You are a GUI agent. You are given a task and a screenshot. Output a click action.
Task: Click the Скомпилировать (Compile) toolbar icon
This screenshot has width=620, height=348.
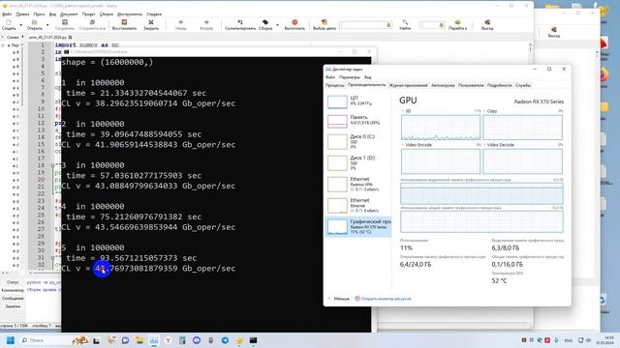(240, 25)
